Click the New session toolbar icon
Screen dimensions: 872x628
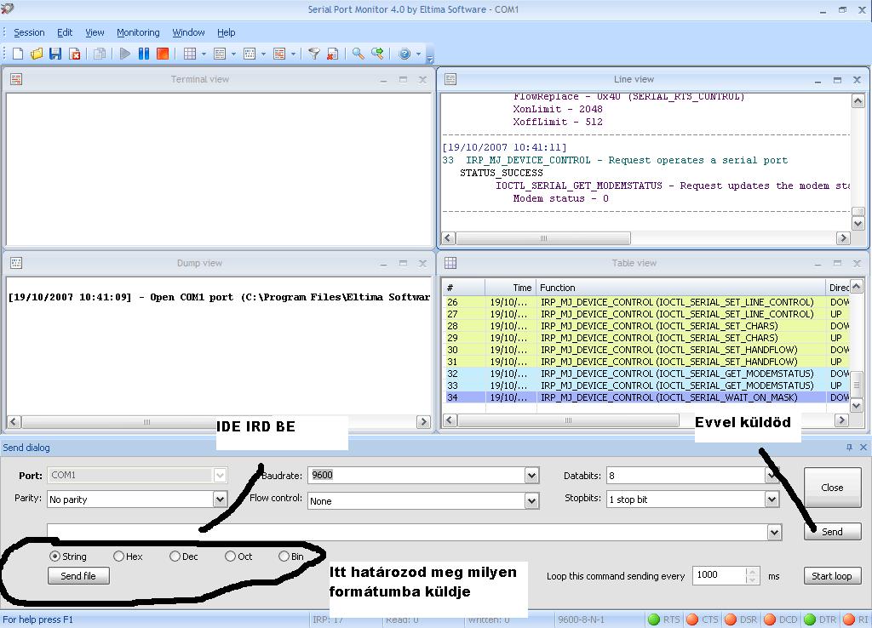click(x=18, y=54)
